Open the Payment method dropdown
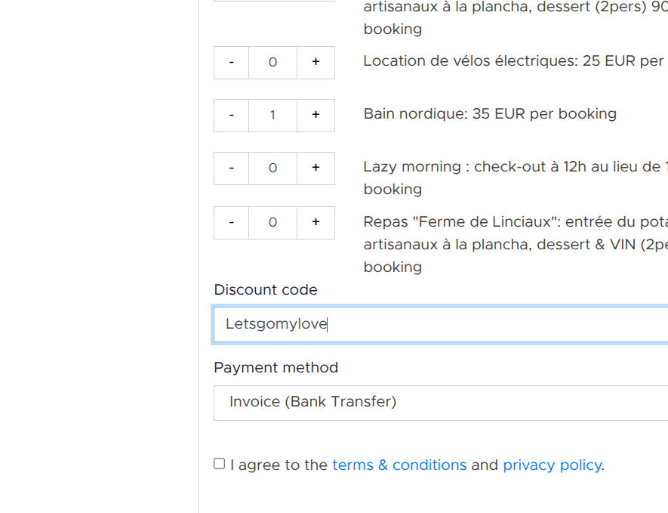 [x=441, y=403]
